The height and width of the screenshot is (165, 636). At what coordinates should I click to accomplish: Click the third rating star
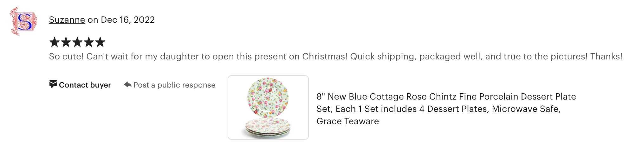pos(77,42)
